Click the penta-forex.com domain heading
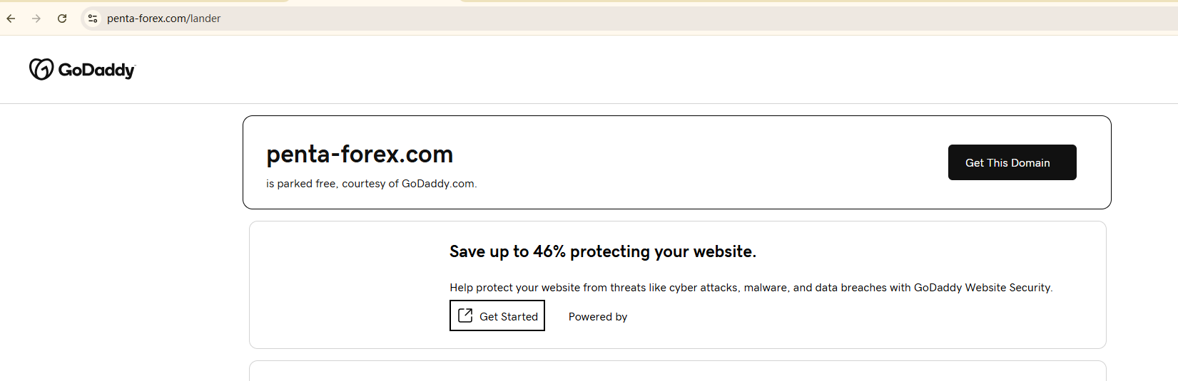Viewport: 1178px width, 381px height. 360,155
